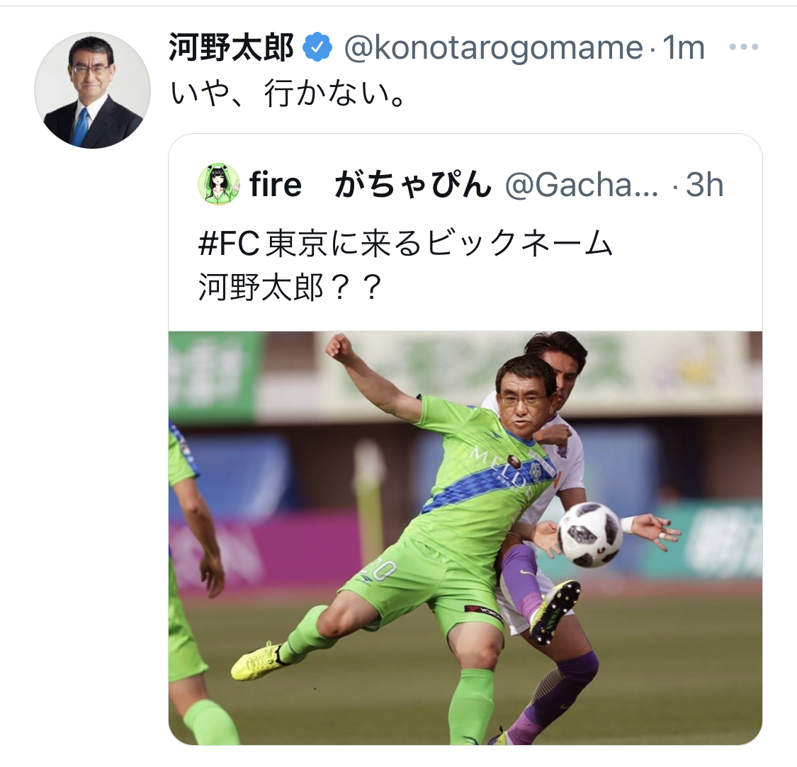Image resolution: width=797 pixels, height=767 pixels.
Task: Open the more options ellipsis menu
Action: [x=743, y=48]
